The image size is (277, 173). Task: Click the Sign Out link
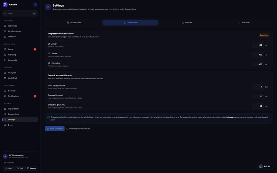[x=9, y=163]
